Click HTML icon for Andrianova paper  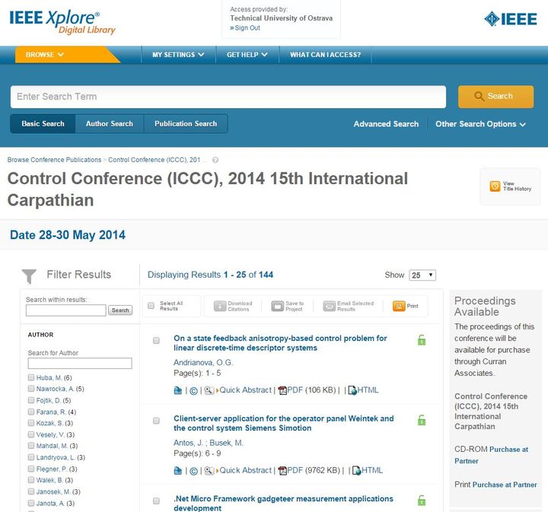click(x=352, y=390)
